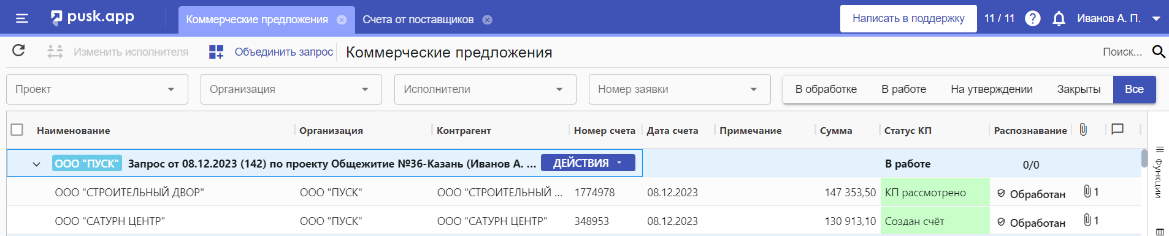Viewport: 1169px width, 236px height.
Task: Sort by Контрагент column header
Action: (x=464, y=130)
